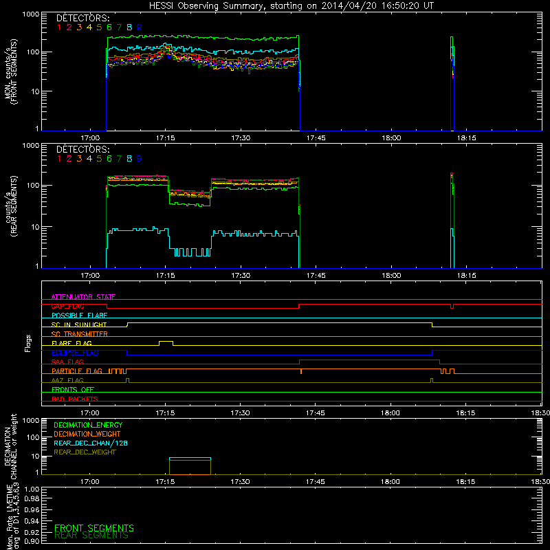Click the REAR_DEC_WEIGHT legend entry

pos(85,452)
